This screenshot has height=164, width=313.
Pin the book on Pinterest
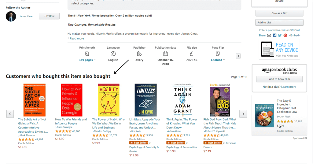click(x=285, y=35)
